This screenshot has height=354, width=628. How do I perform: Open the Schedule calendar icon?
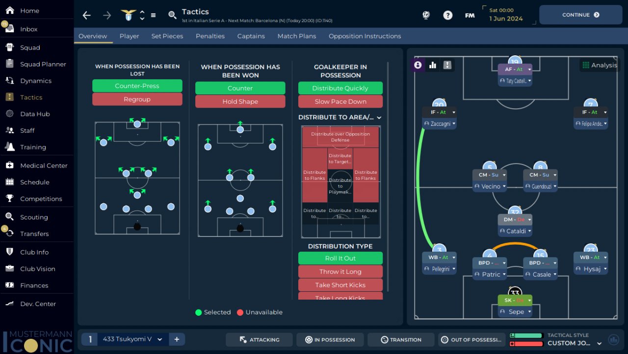9,182
